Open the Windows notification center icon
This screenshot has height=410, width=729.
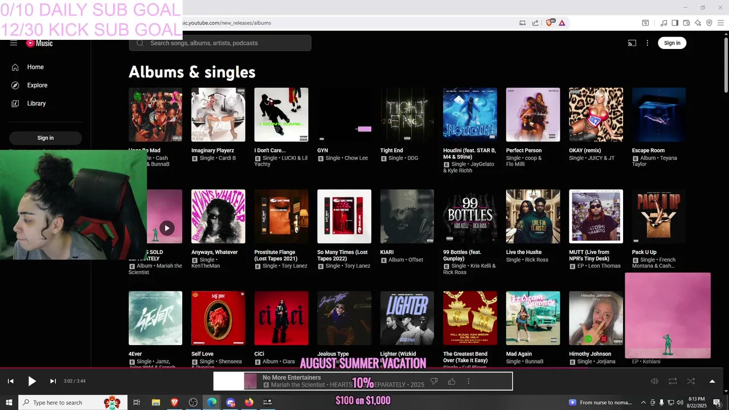(x=717, y=403)
